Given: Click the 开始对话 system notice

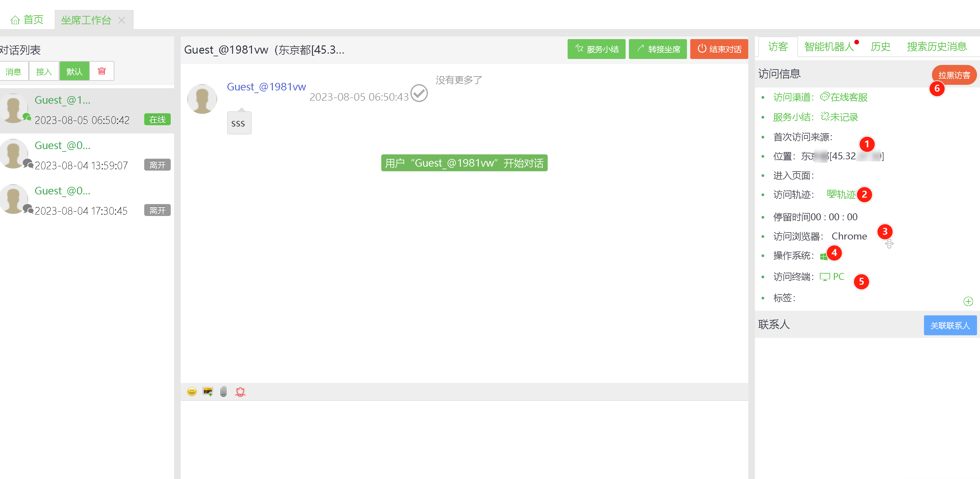Looking at the screenshot, I should pyautogui.click(x=464, y=163).
